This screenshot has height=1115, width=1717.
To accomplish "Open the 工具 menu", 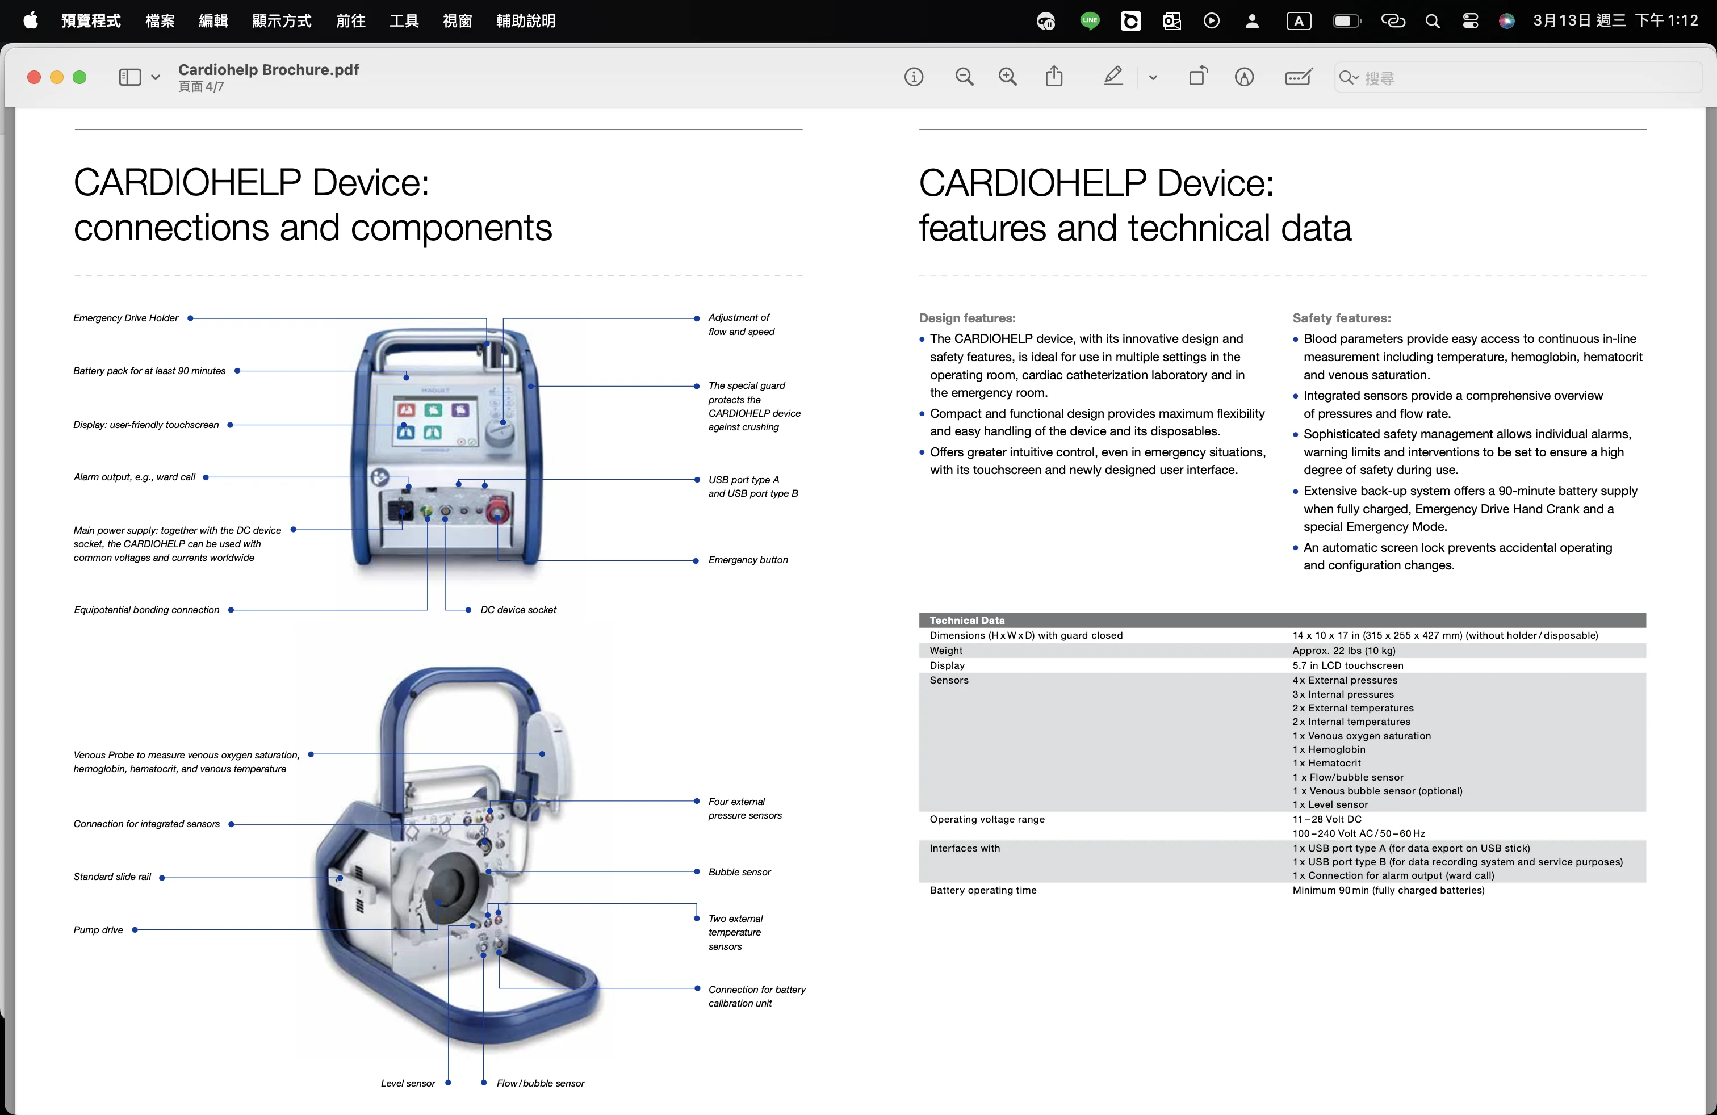I will click(x=404, y=21).
